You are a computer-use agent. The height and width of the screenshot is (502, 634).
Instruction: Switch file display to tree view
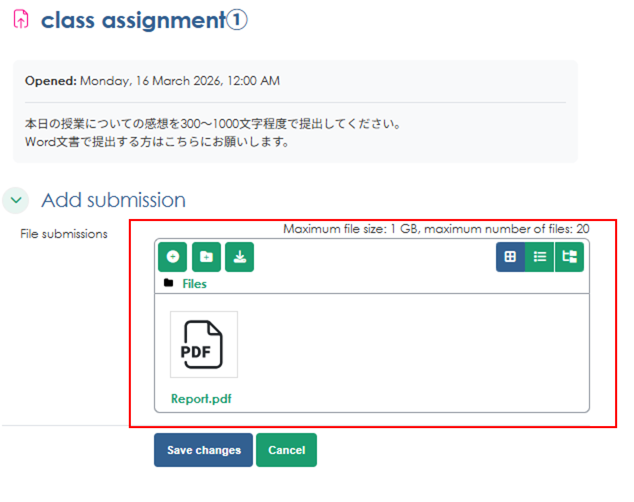pyautogui.click(x=569, y=257)
